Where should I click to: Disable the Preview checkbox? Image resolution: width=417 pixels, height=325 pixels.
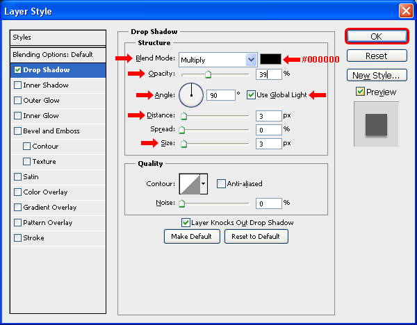pos(359,92)
